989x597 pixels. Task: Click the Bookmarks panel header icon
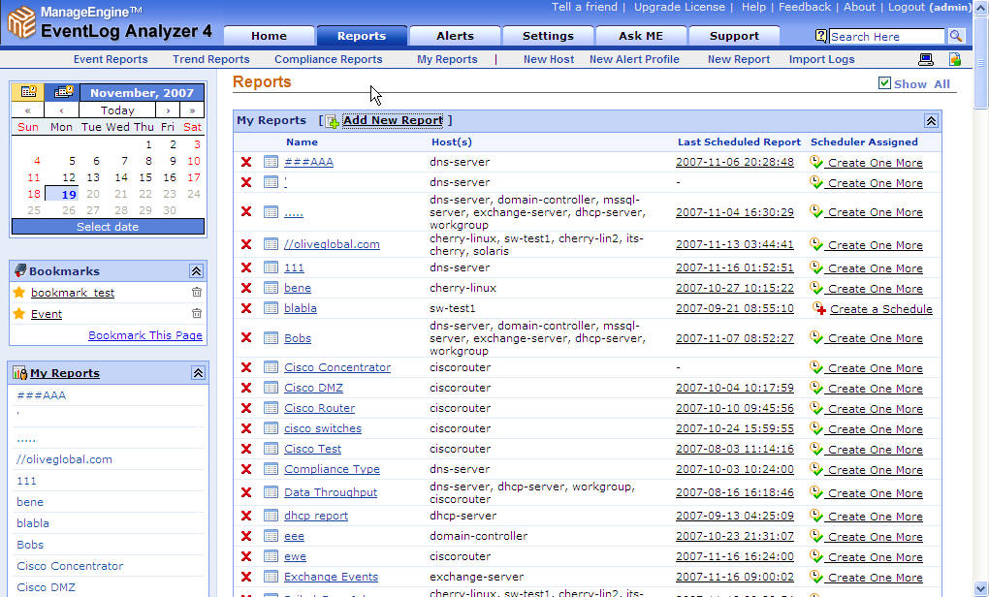(x=20, y=270)
